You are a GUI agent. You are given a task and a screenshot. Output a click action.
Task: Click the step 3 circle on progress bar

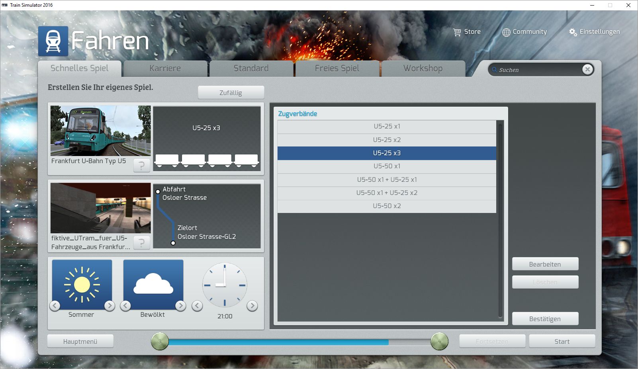coord(160,342)
